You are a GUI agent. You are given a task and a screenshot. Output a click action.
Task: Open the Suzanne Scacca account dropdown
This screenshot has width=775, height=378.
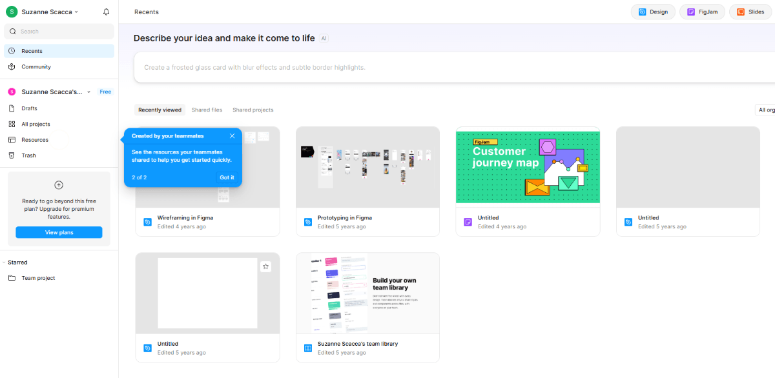pyautogui.click(x=50, y=12)
